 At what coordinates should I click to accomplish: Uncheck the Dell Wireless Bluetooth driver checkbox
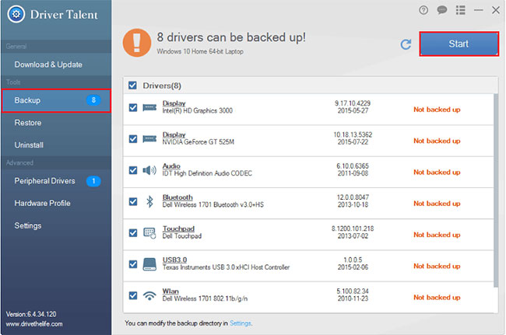point(133,201)
